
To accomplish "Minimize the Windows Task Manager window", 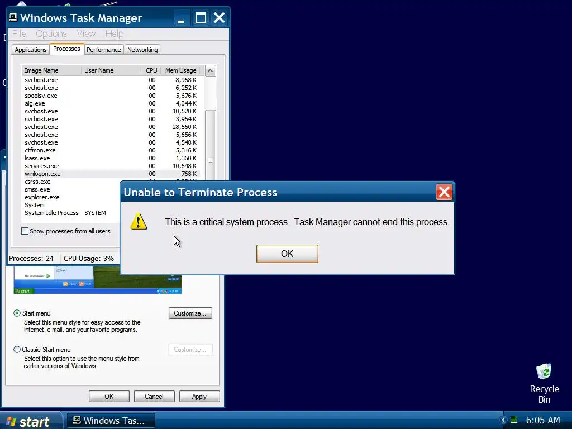I will [180, 18].
